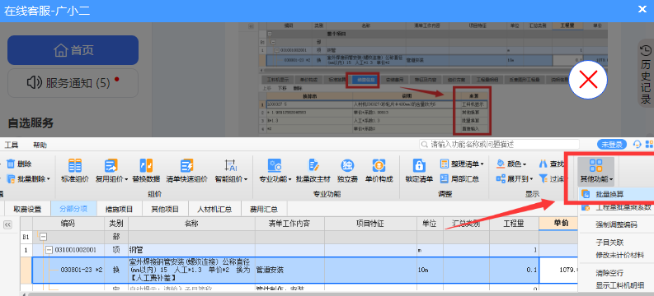Click the 编码 column header

pyautogui.click(x=68, y=224)
